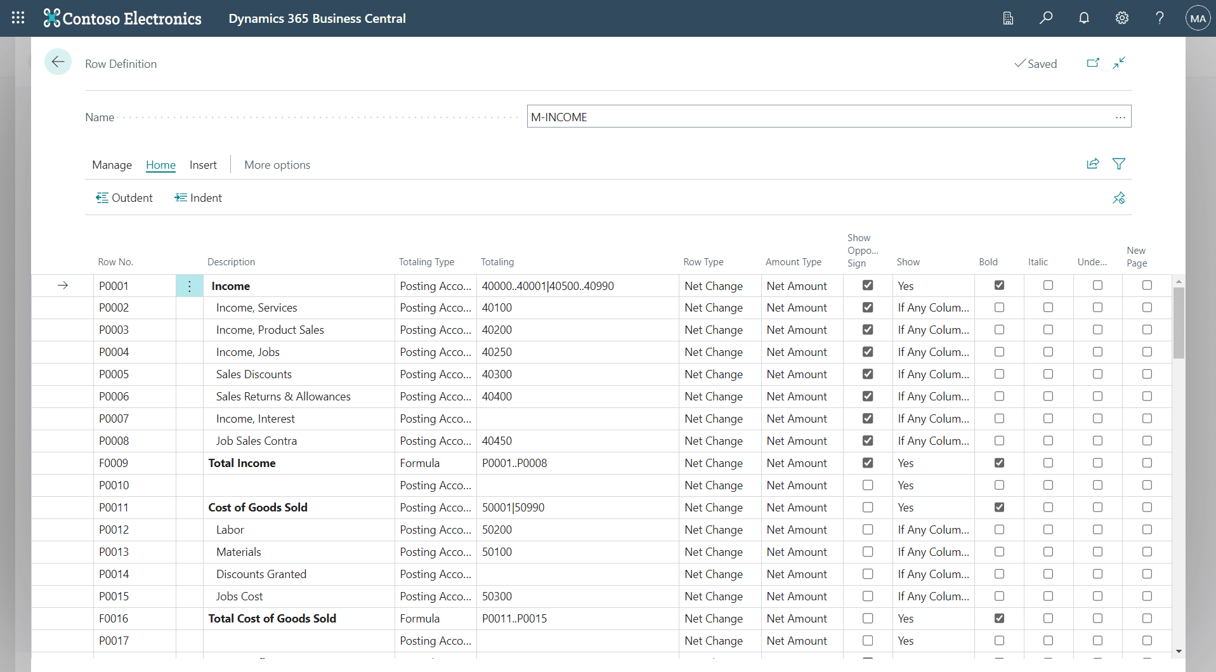The width and height of the screenshot is (1216, 672).
Task: Open Amount Type dropdown for Sales Discounts
Action: point(802,374)
